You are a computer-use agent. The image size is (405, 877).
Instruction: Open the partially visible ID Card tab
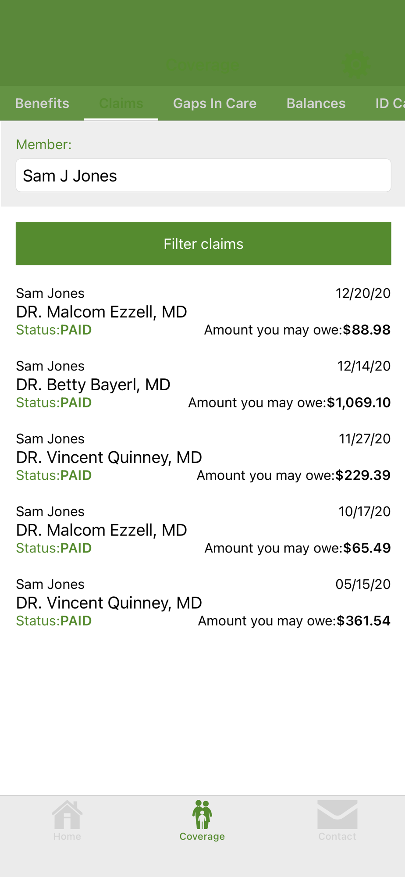(390, 103)
